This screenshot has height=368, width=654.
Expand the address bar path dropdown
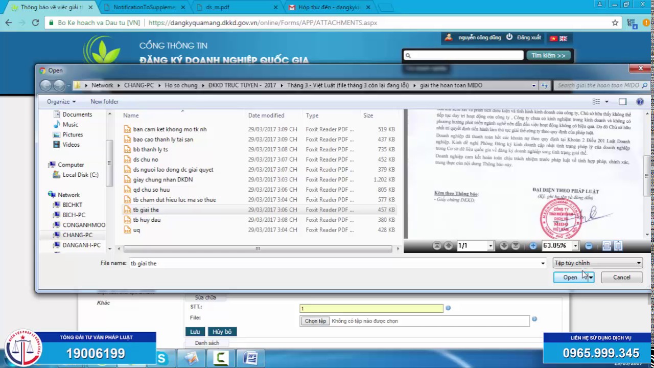tap(534, 85)
